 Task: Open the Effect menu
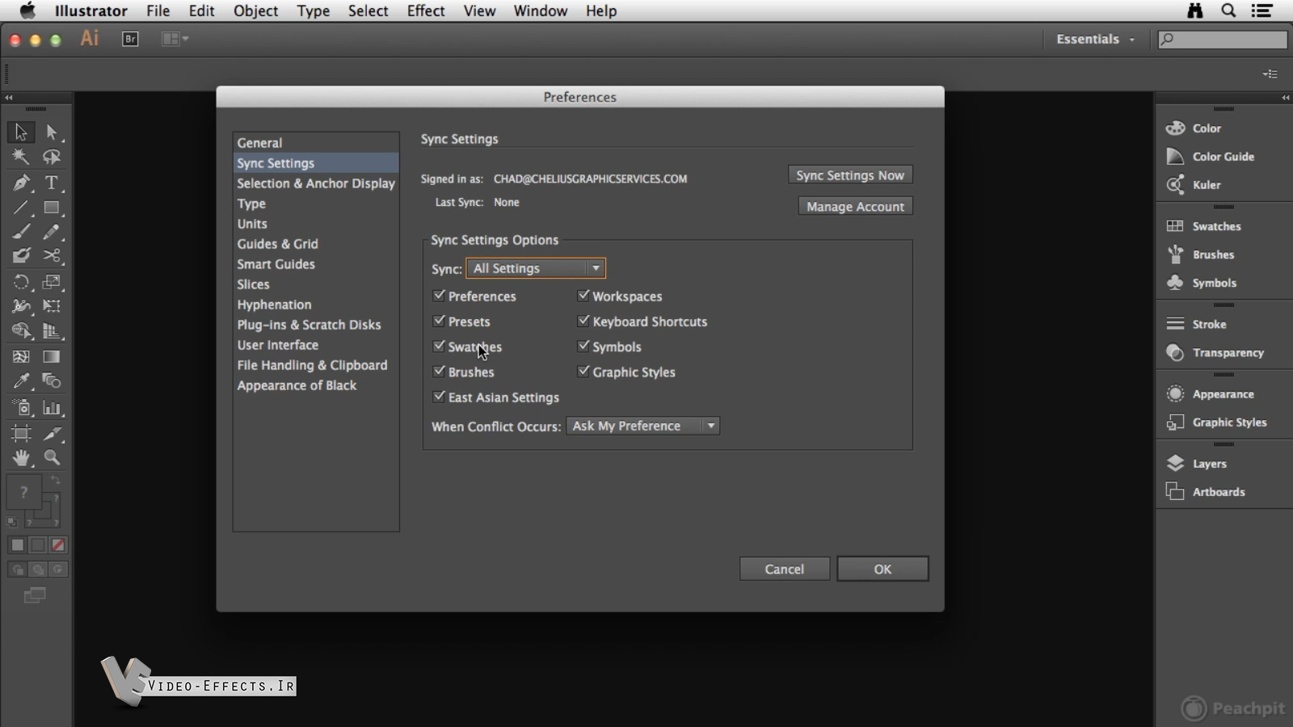click(425, 11)
